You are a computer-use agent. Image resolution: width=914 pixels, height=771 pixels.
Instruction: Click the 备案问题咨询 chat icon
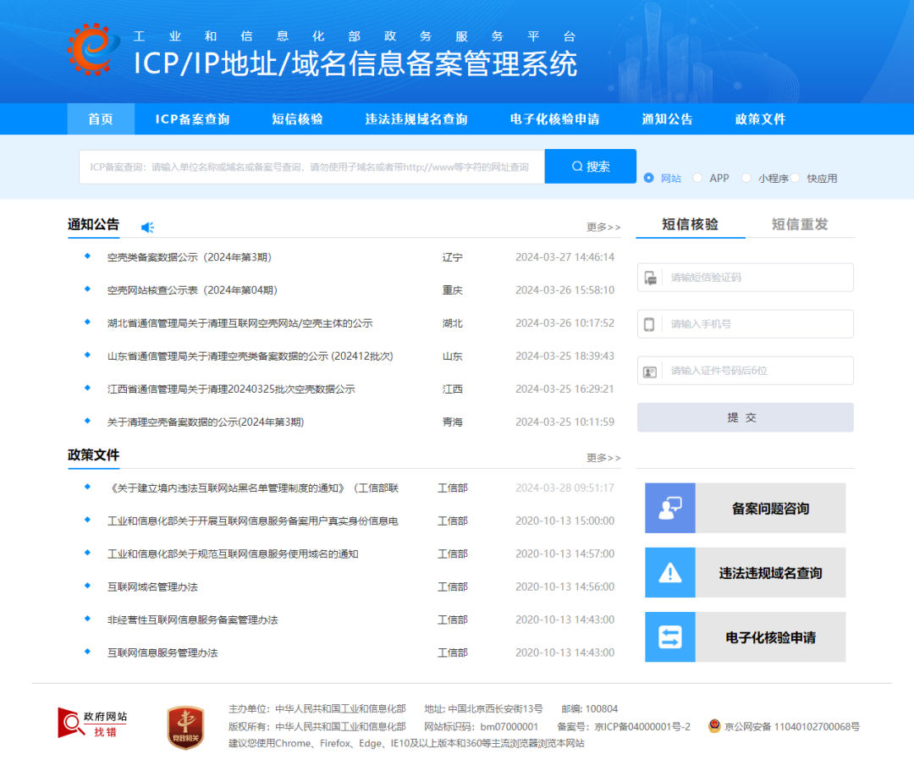(670, 508)
